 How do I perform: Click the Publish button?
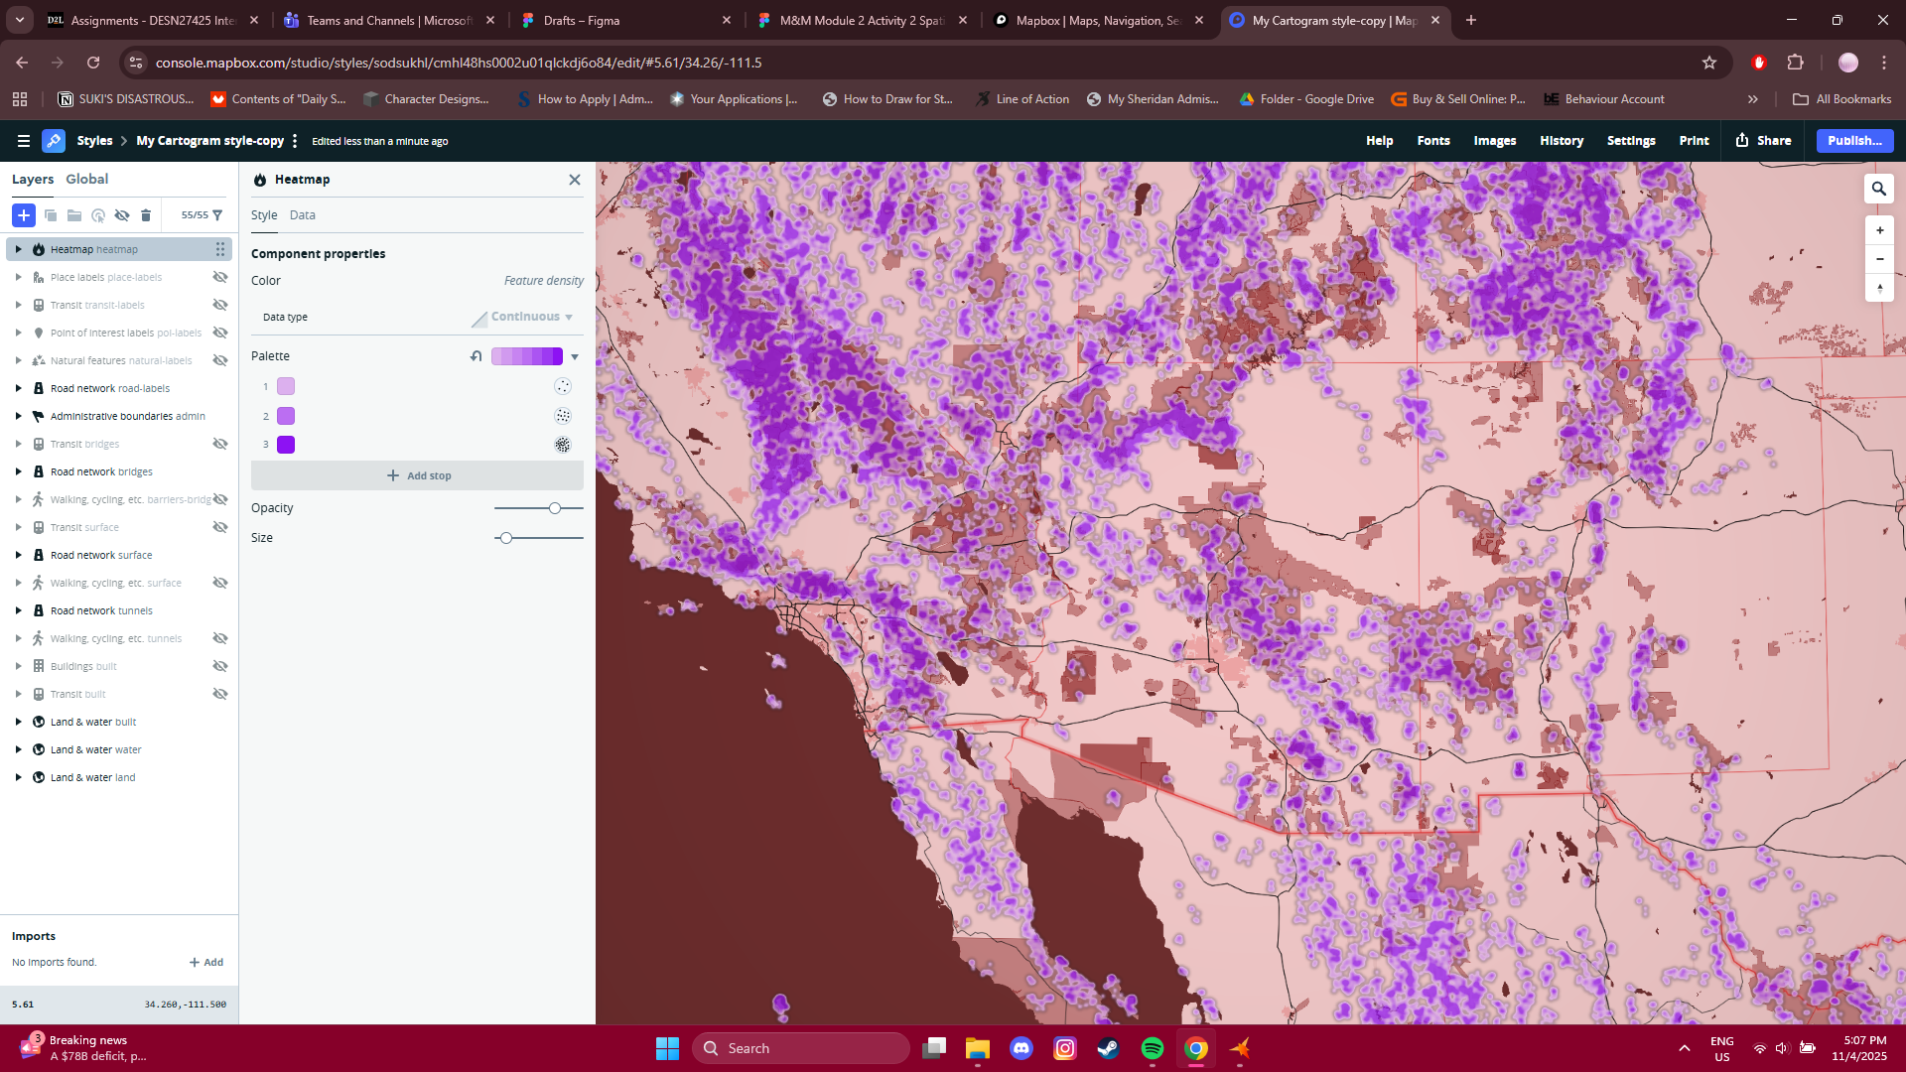1853,140
